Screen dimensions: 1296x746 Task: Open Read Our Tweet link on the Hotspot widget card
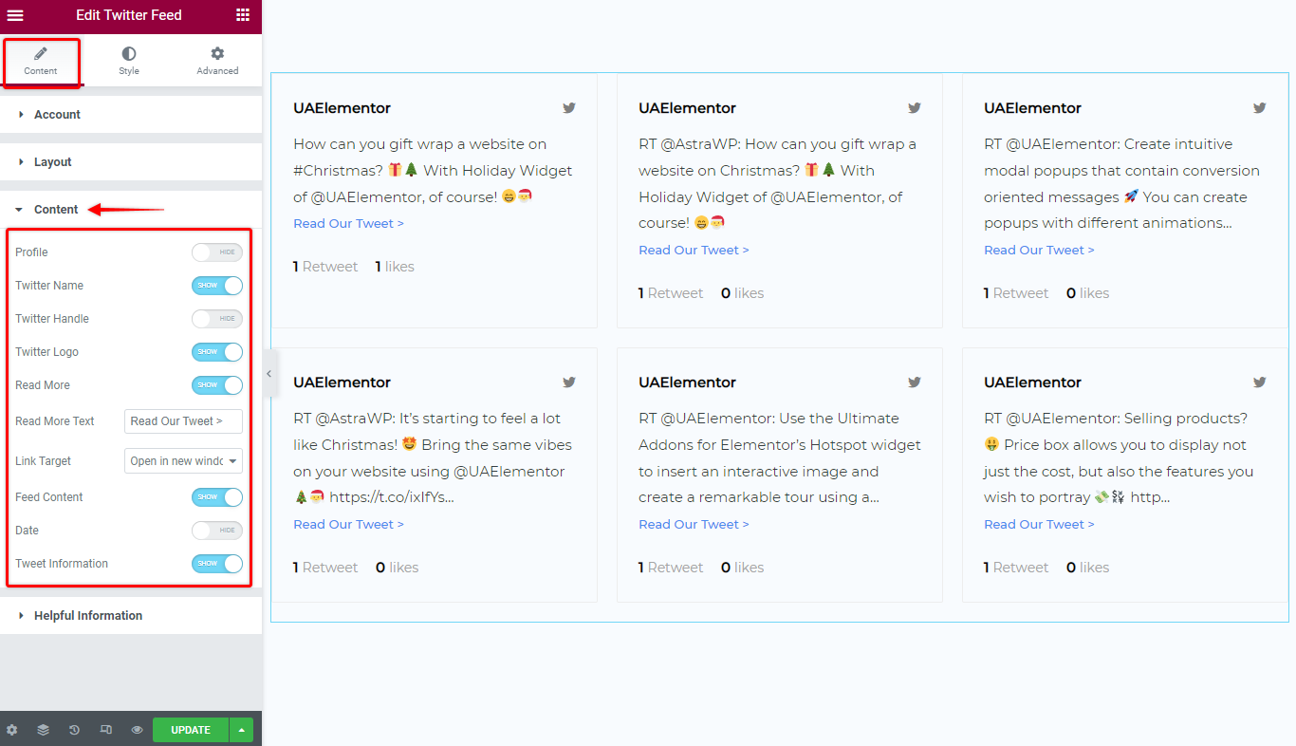[694, 525]
